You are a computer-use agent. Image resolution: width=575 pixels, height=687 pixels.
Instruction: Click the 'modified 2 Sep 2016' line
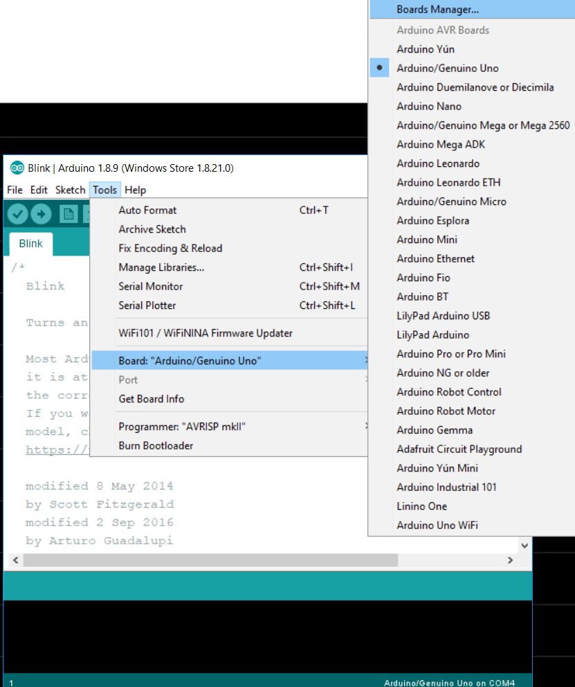[x=100, y=522]
